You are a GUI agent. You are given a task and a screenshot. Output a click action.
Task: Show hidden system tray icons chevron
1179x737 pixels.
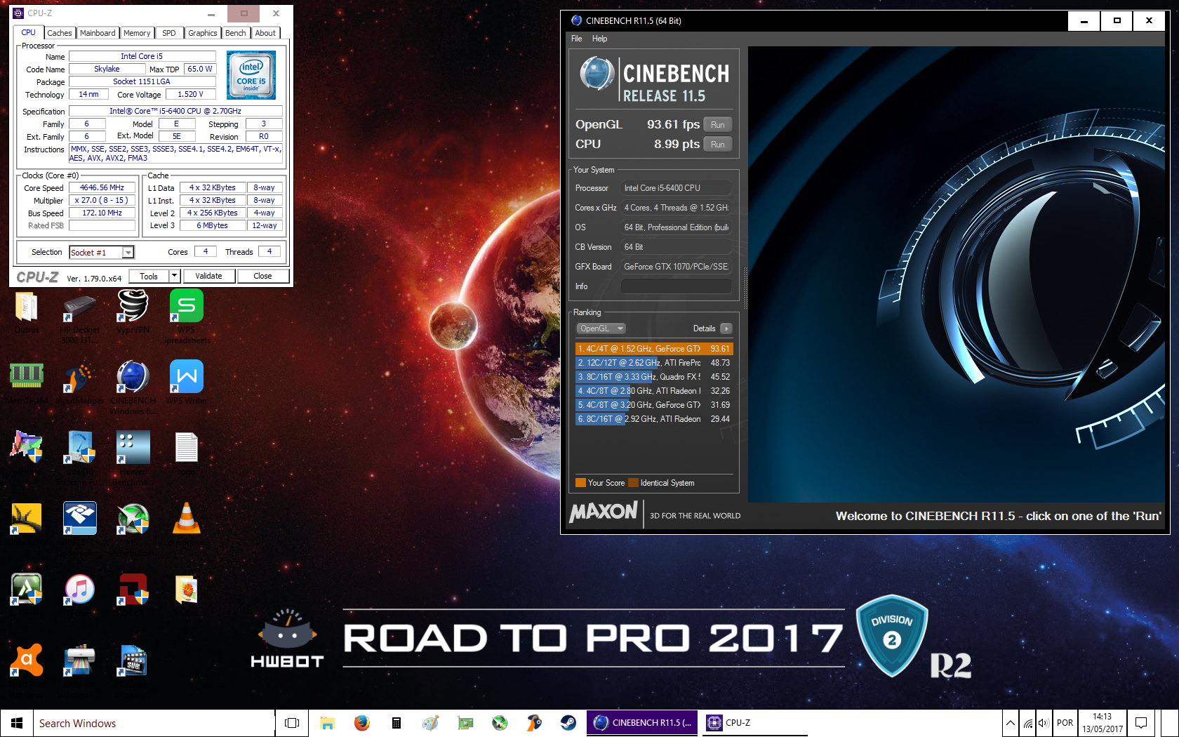pos(1010,723)
